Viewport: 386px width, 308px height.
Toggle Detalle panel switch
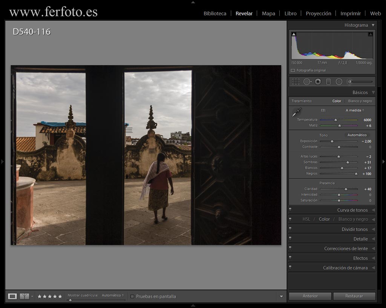click(290, 238)
